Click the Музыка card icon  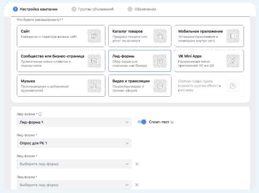tap(94, 85)
